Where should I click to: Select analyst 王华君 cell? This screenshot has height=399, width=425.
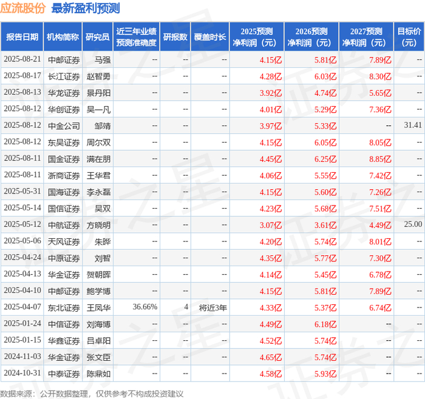[98, 175]
